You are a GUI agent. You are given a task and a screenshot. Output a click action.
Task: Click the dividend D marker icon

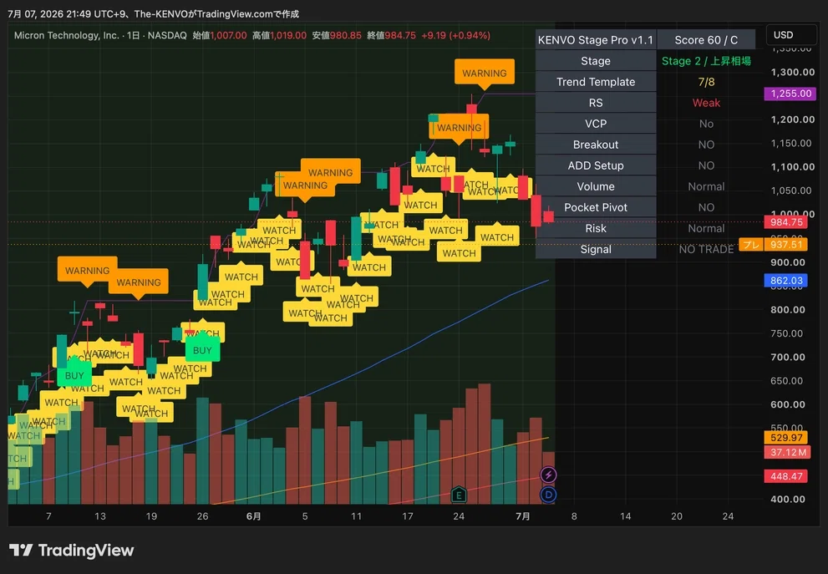548,495
